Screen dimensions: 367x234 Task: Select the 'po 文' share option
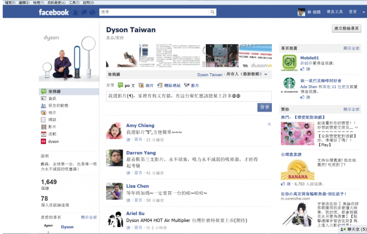(127, 85)
